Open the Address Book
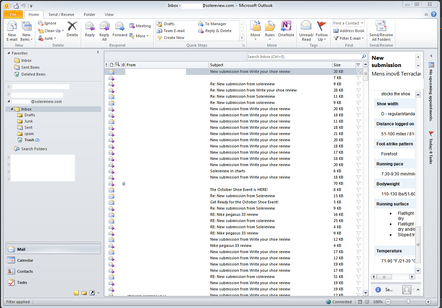 349,31
